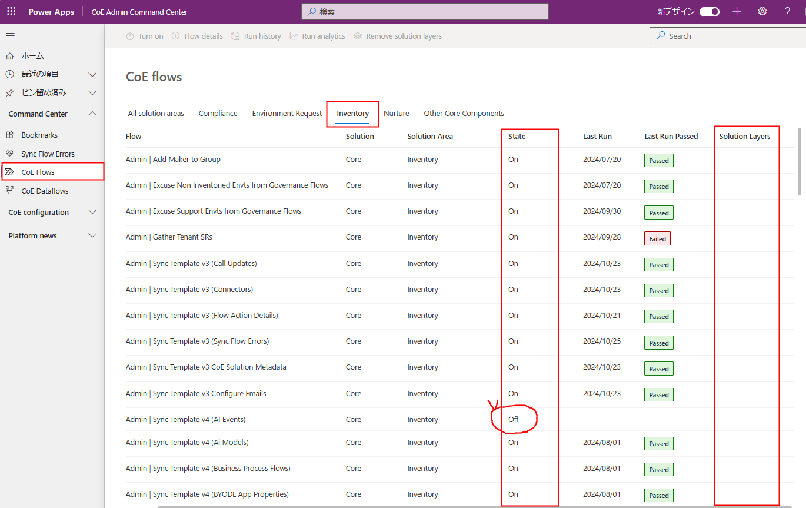The image size is (806, 508).
Task: Click the 2024/10/25 last run date
Action: point(602,341)
